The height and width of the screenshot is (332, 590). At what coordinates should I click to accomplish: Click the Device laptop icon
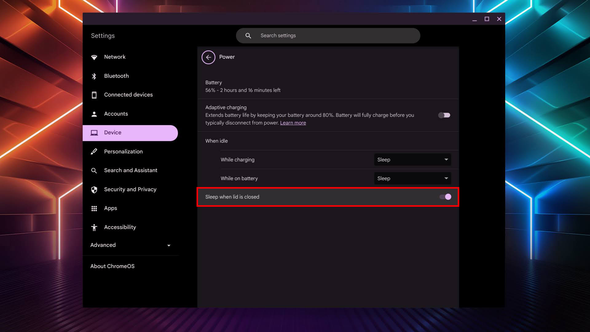tap(94, 132)
